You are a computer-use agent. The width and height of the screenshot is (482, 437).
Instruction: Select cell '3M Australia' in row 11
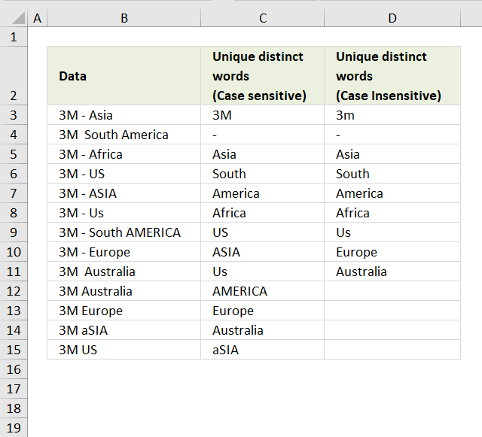point(124,272)
